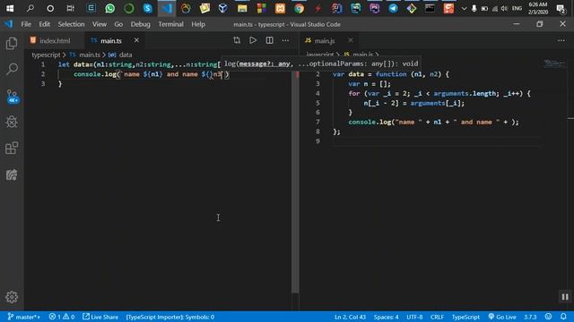Click Go Live server button

[x=502, y=317]
